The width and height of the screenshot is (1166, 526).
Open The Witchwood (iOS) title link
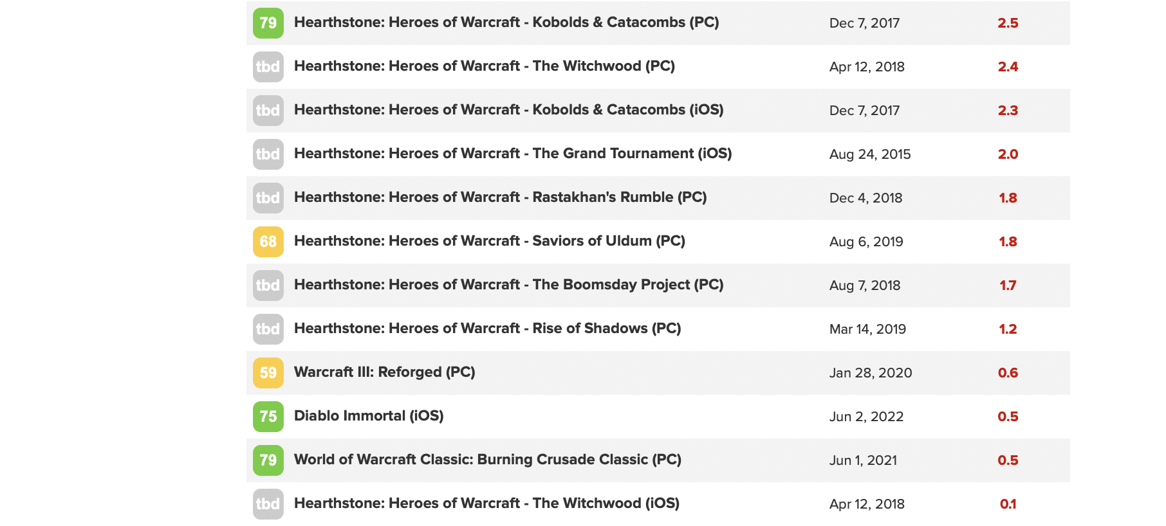coord(486,503)
